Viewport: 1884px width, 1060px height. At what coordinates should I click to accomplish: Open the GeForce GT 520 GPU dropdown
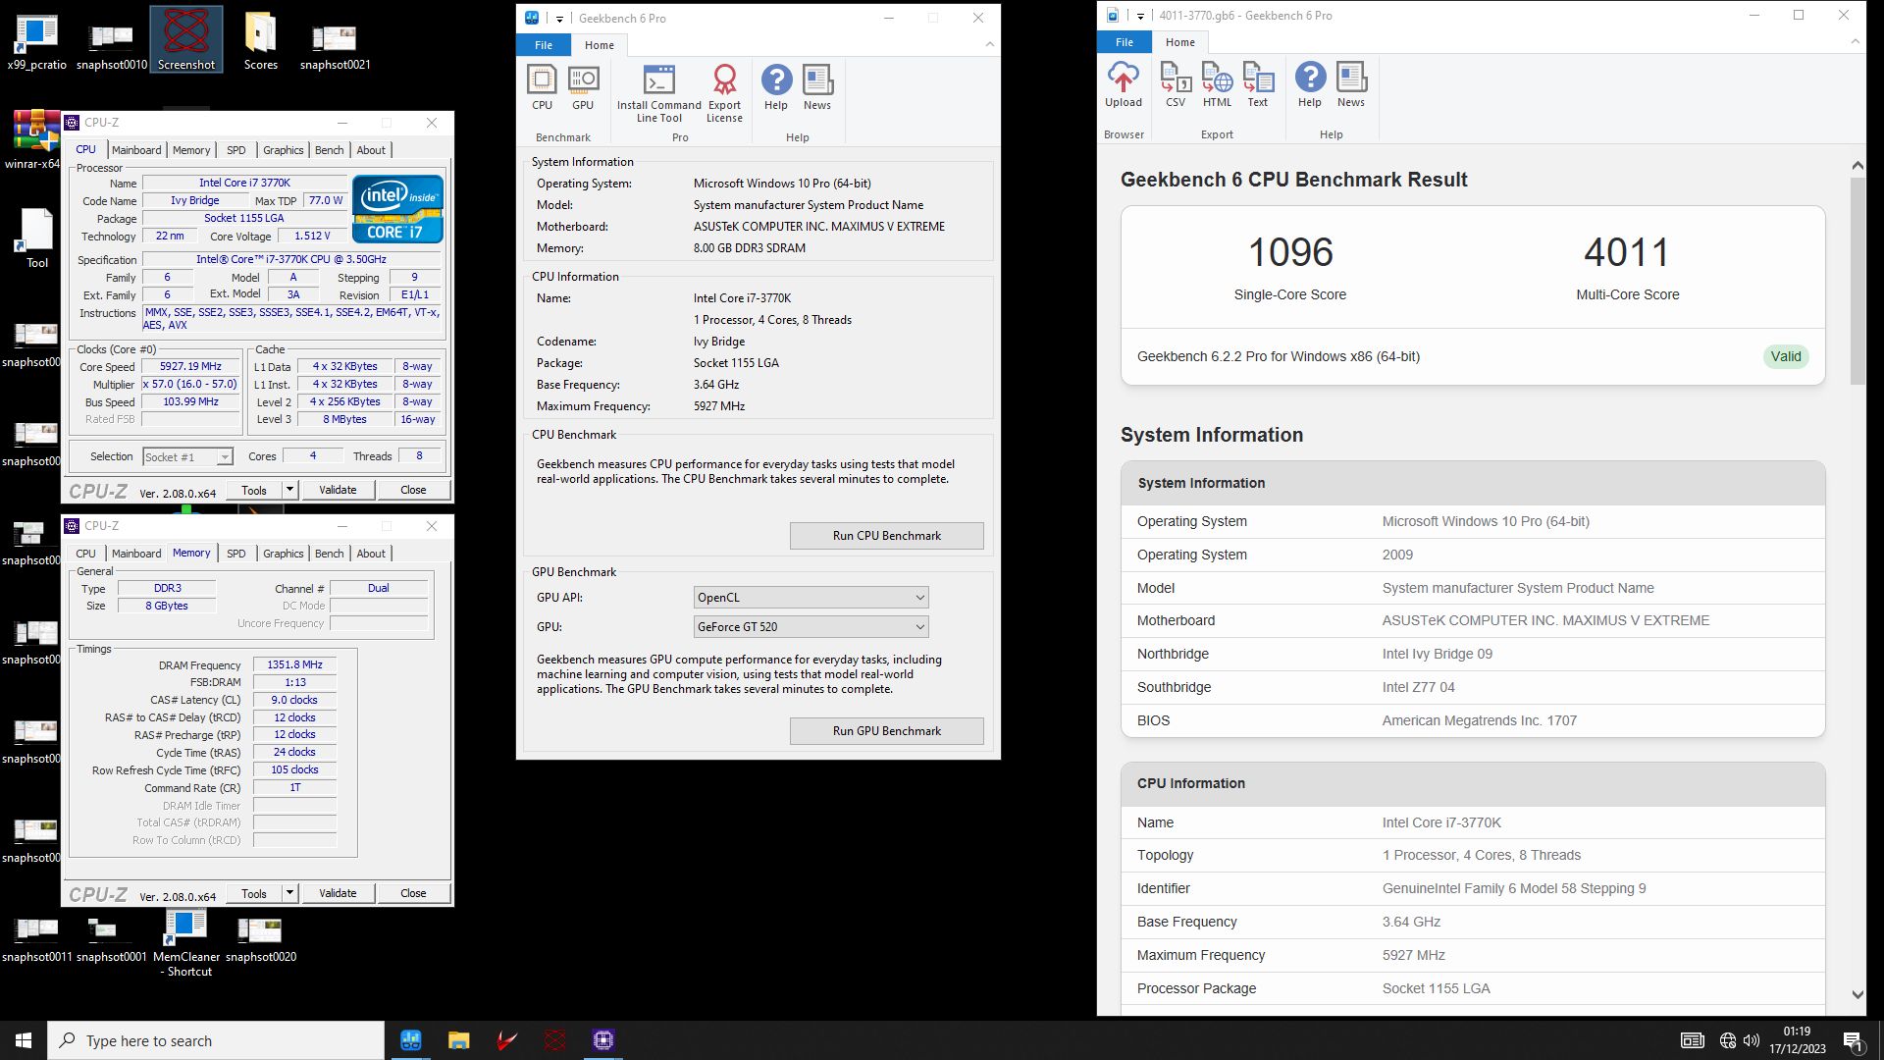(x=811, y=626)
